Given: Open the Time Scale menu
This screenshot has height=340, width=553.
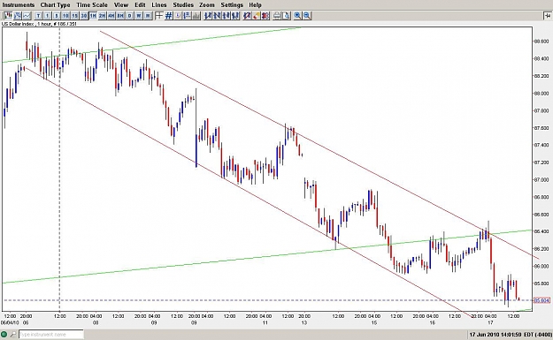Looking at the screenshot, I should coord(92,5).
